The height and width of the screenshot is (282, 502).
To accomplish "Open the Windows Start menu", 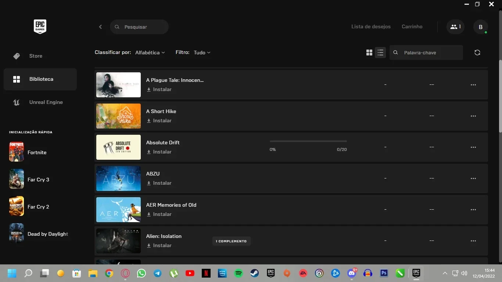I will tap(12, 273).
